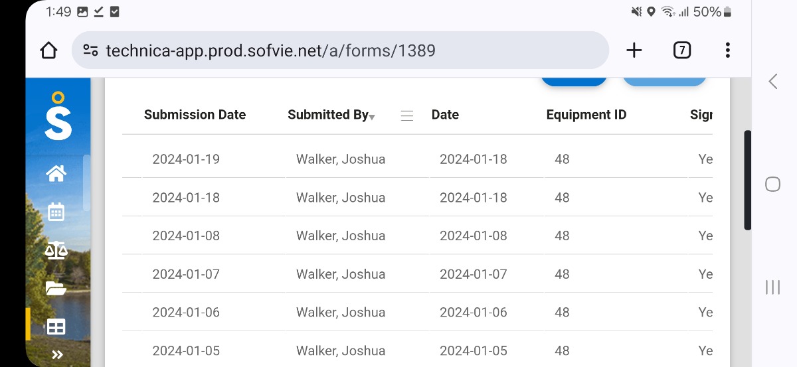
Task: Open Submitted By column menu icon
Action: [x=407, y=115]
